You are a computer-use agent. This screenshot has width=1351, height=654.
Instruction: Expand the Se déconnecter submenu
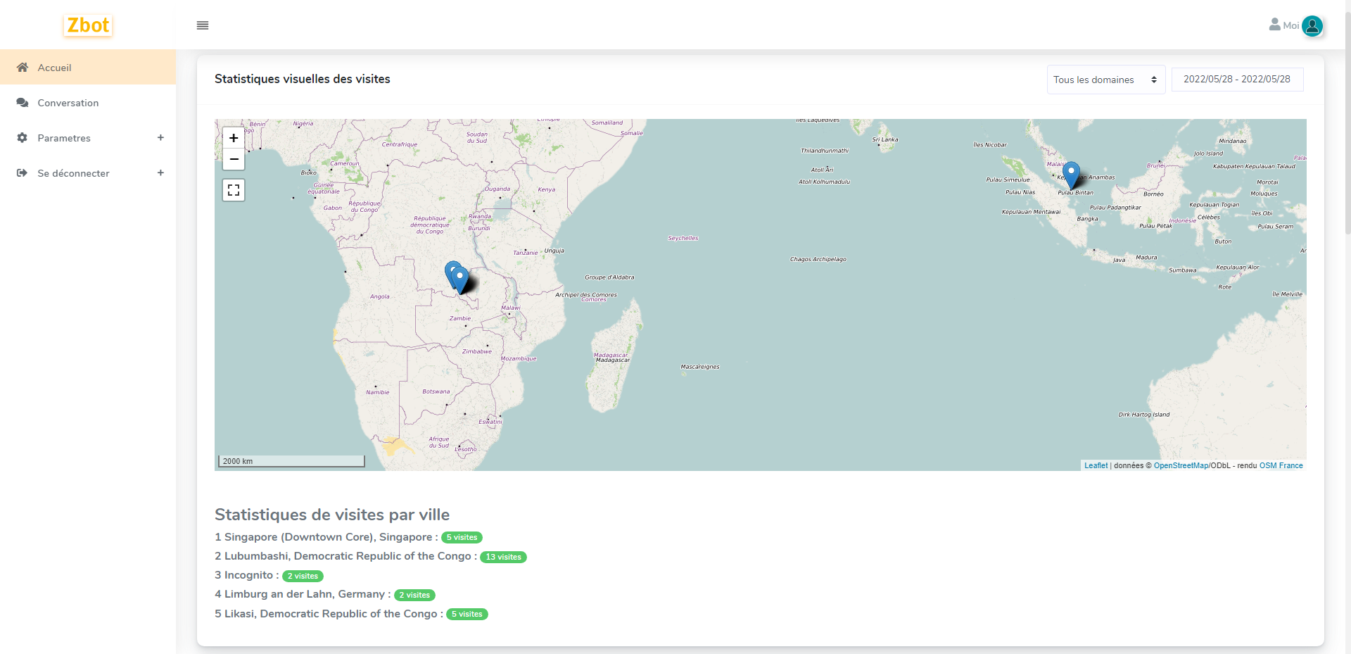click(x=160, y=173)
